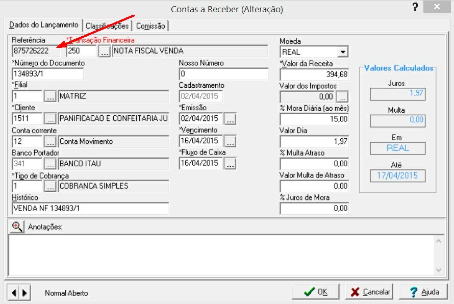Click the Juros calculated value 1,97
454x304 pixels.
pos(397,93)
